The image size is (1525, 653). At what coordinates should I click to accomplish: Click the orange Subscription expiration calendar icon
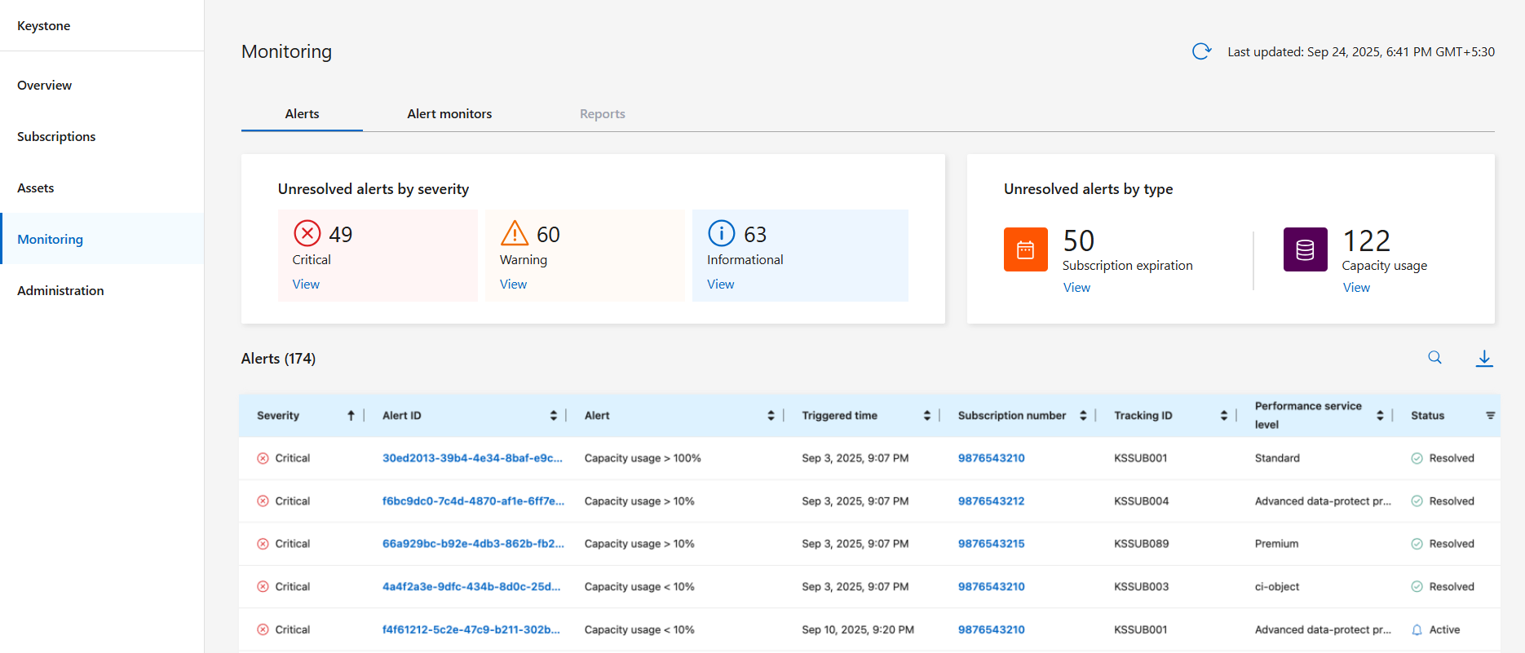(1025, 249)
